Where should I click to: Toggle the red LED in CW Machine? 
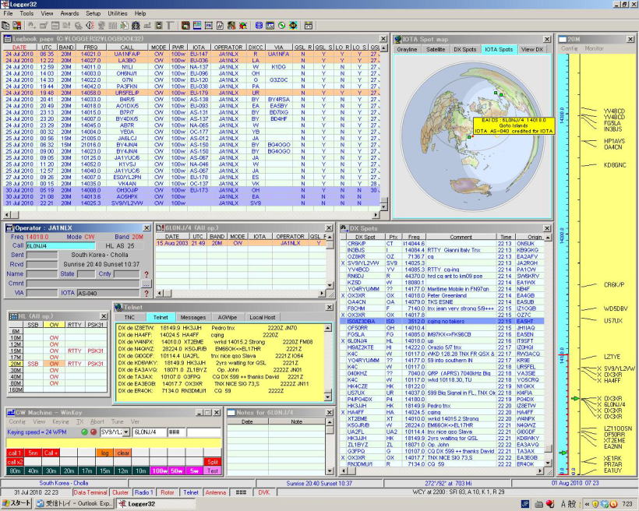[93, 432]
